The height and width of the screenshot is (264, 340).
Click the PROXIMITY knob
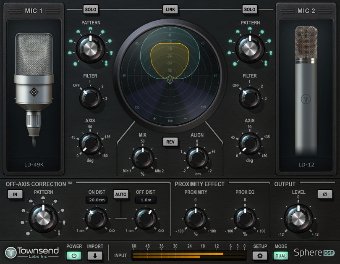[195, 219]
